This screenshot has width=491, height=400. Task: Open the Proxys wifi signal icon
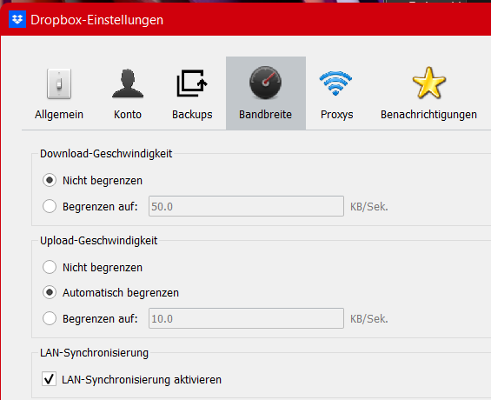coord(335,83)
